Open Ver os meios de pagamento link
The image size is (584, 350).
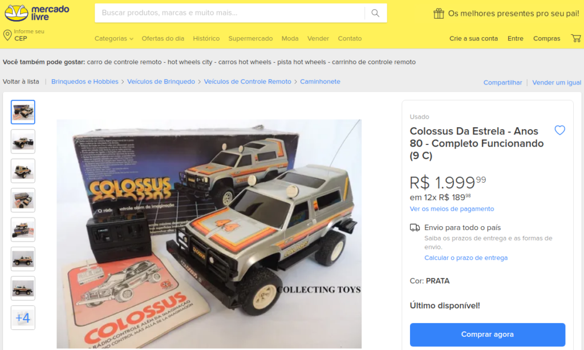point(452,209)
